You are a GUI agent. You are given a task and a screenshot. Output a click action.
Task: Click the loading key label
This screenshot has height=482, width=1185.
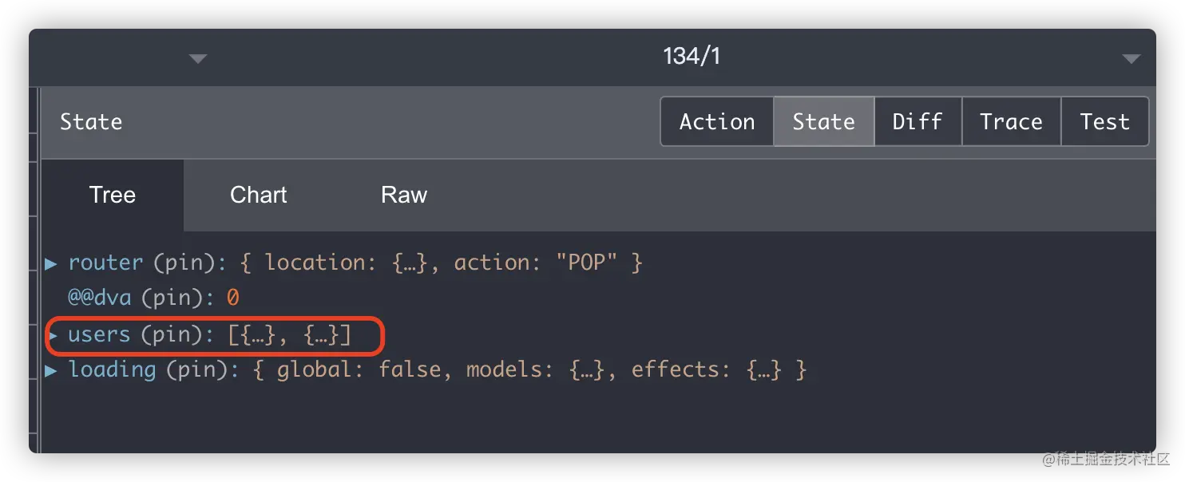point(112,370)
